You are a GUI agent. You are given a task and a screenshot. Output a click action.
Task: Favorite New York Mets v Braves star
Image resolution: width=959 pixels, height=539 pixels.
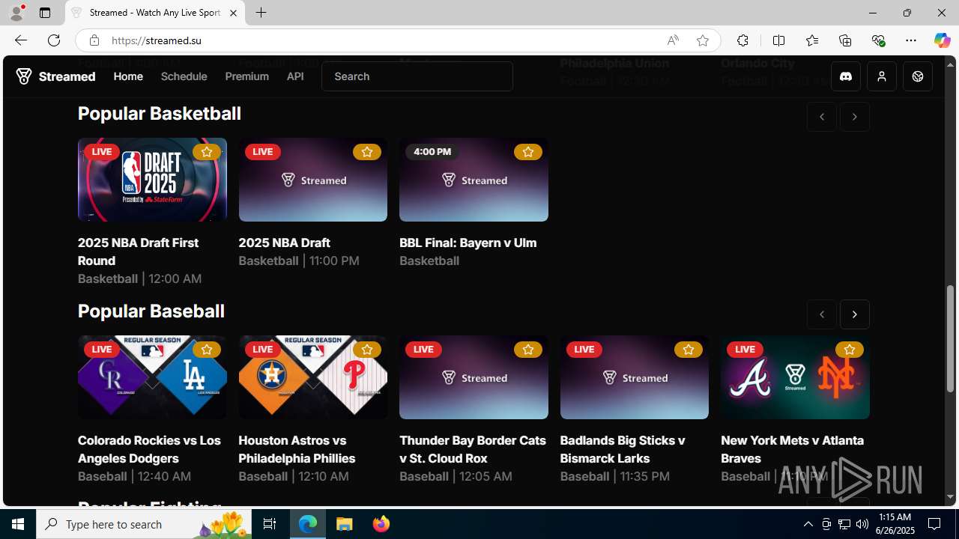click(849, 350)
